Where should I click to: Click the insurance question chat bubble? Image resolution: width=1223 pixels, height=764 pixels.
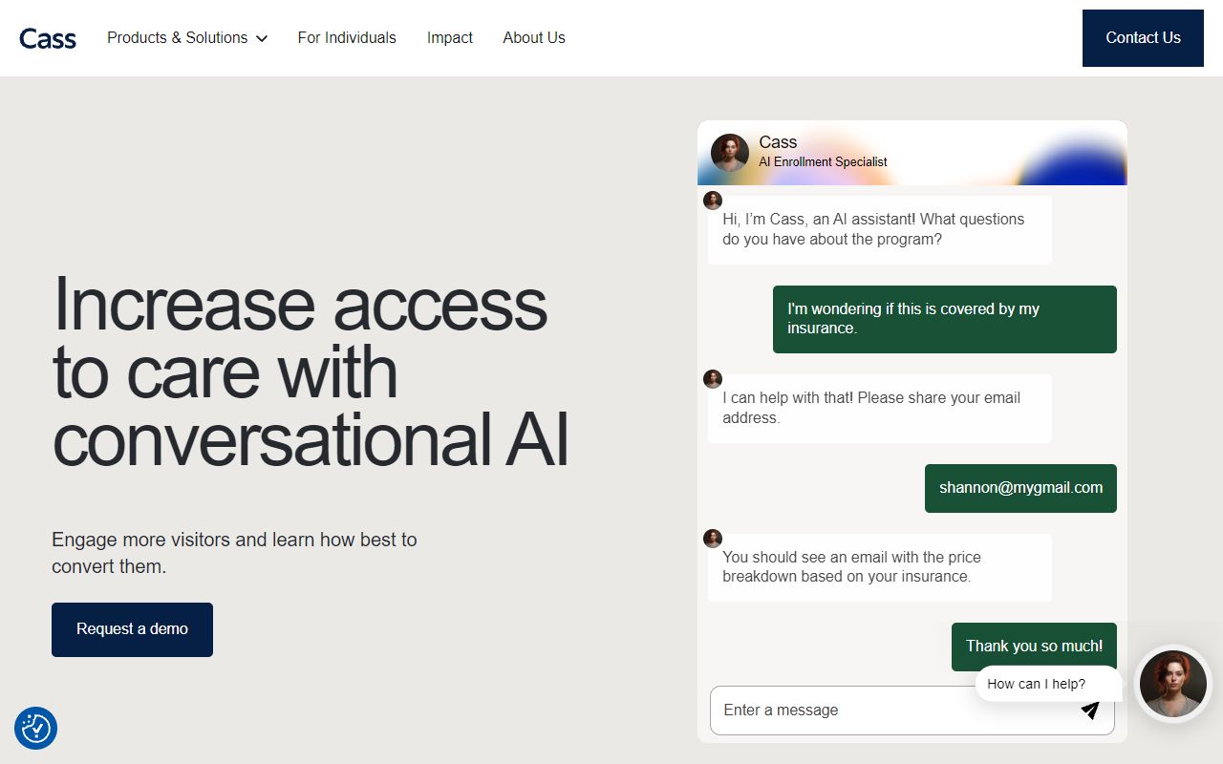tap(944, 319)
